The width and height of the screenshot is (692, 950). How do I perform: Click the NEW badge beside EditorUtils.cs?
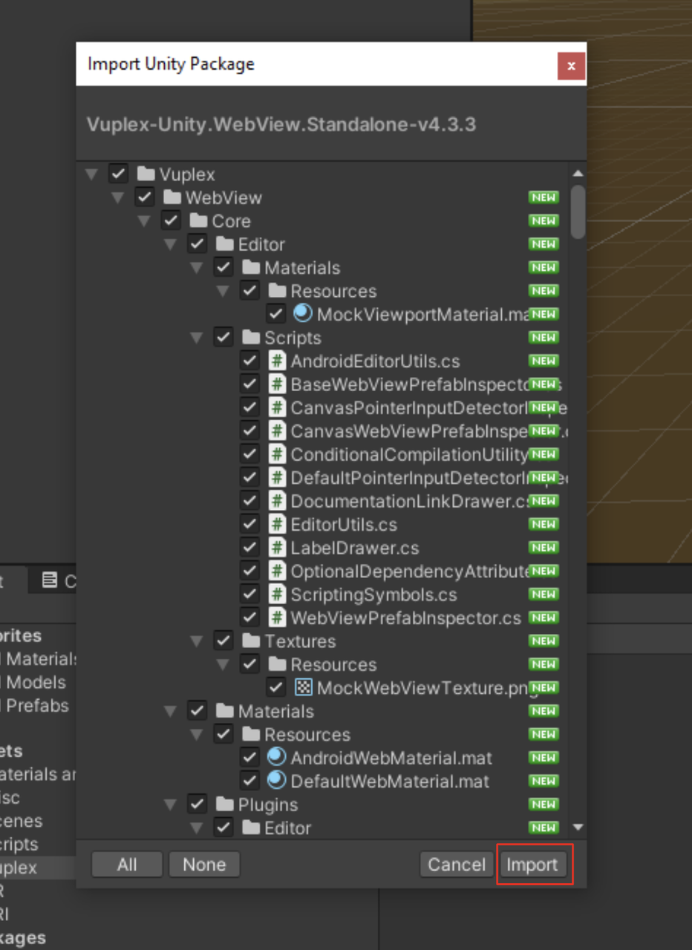click(544, 525)
